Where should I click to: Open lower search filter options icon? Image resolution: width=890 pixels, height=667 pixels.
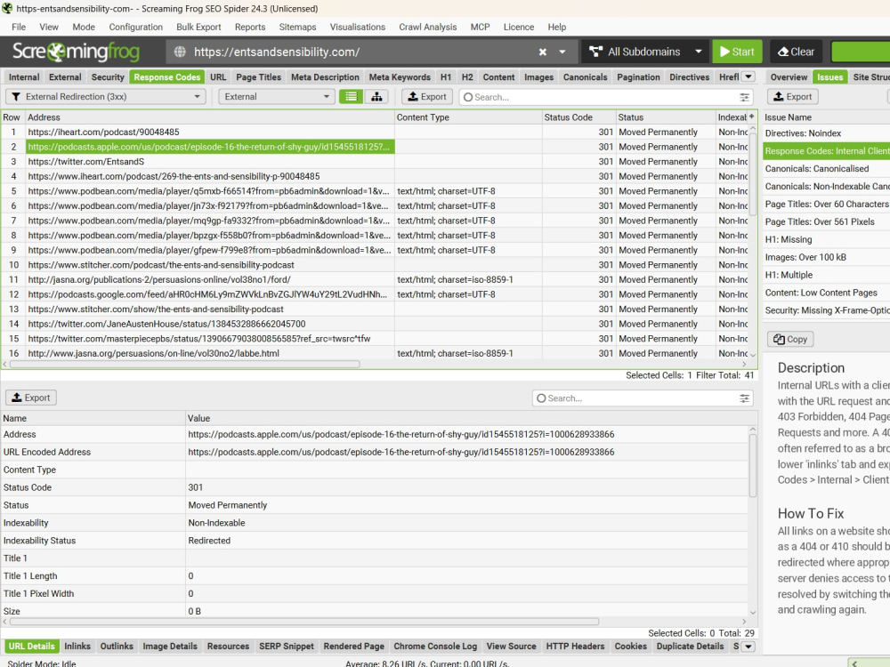click(x=744, y=398)
